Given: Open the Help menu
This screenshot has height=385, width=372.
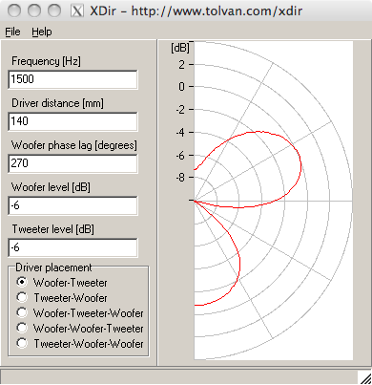Looking at the screenshot, I should 42,32.
